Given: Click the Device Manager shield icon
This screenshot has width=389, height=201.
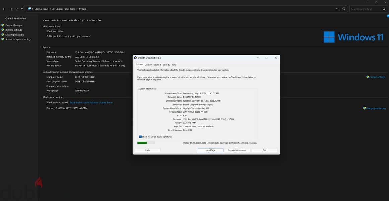Looking at the screenshot, I should point(3,25).
